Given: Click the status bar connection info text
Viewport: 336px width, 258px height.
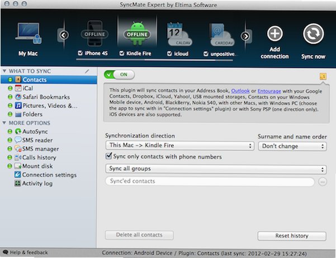Looking at the screenshot, I should pos(204,254).
